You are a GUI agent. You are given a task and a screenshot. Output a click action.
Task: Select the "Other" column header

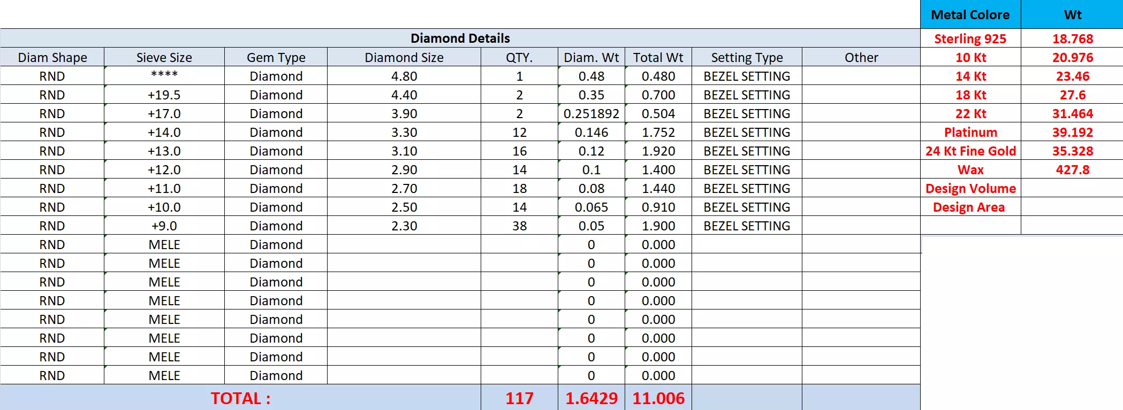(x=861, y=57)
